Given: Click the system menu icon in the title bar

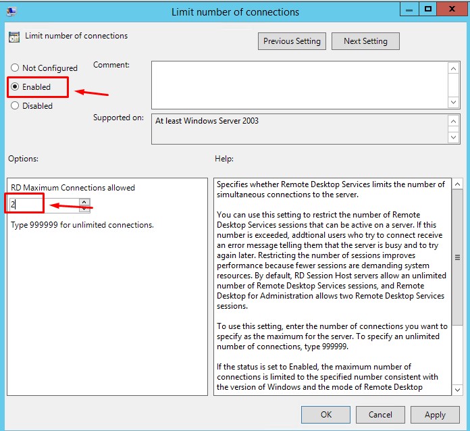Looking at the screenshot, I should pyautogui.click(x=11, y=11).
